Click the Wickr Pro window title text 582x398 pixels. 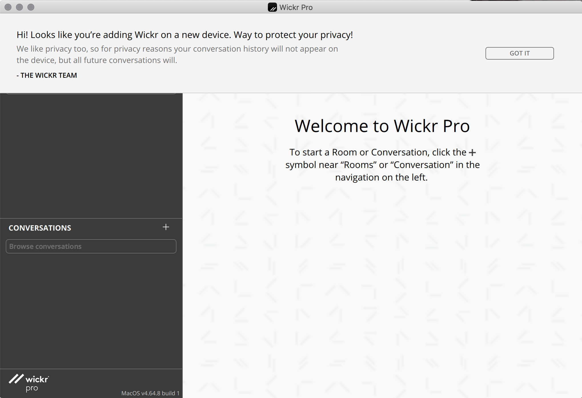point(296,7)
